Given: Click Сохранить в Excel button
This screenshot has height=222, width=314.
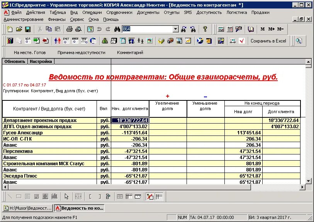Looking at the screenshot, I should 268,41.
